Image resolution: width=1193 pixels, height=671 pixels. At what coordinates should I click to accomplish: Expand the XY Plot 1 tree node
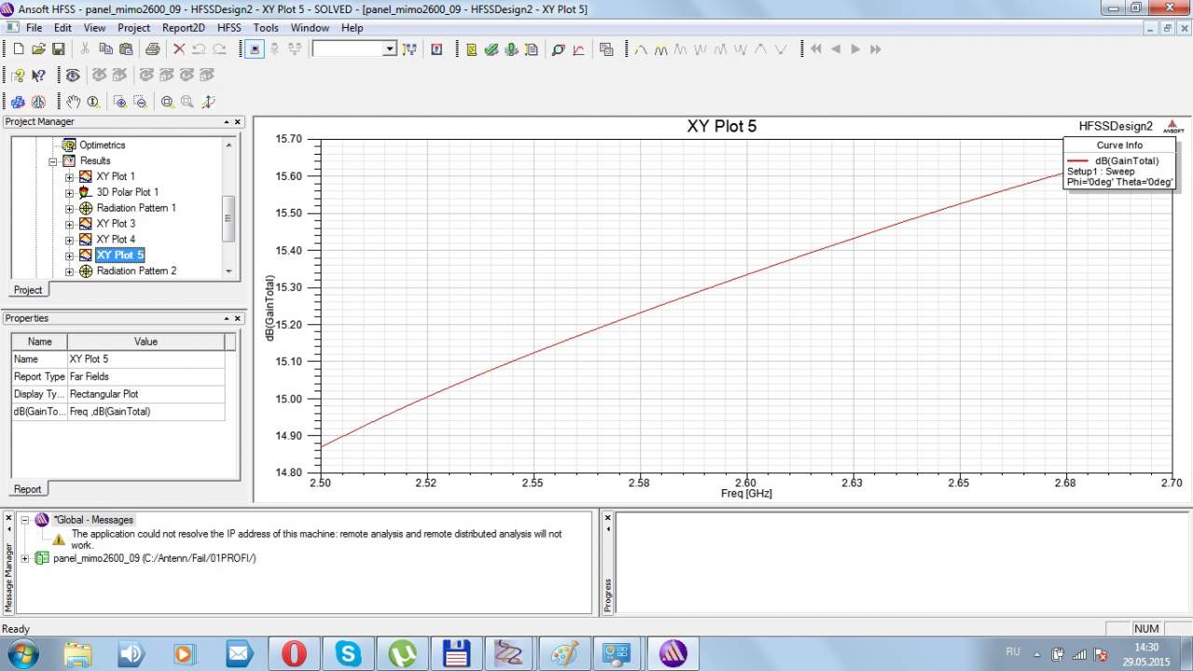(x=69, y=177)
